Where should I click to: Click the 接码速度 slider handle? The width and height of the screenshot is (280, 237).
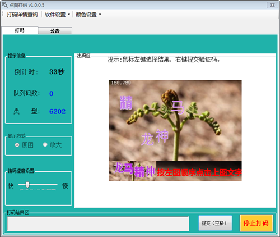tap(27, 185)
